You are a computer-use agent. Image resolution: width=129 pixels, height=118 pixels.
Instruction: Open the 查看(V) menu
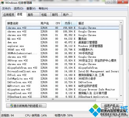[x=31, y=9]
